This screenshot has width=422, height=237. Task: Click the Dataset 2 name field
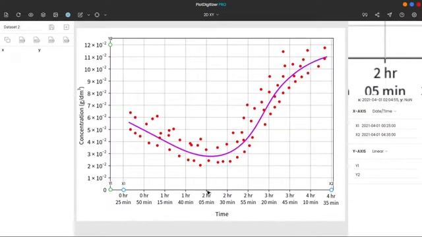click(x=22, y=27)
